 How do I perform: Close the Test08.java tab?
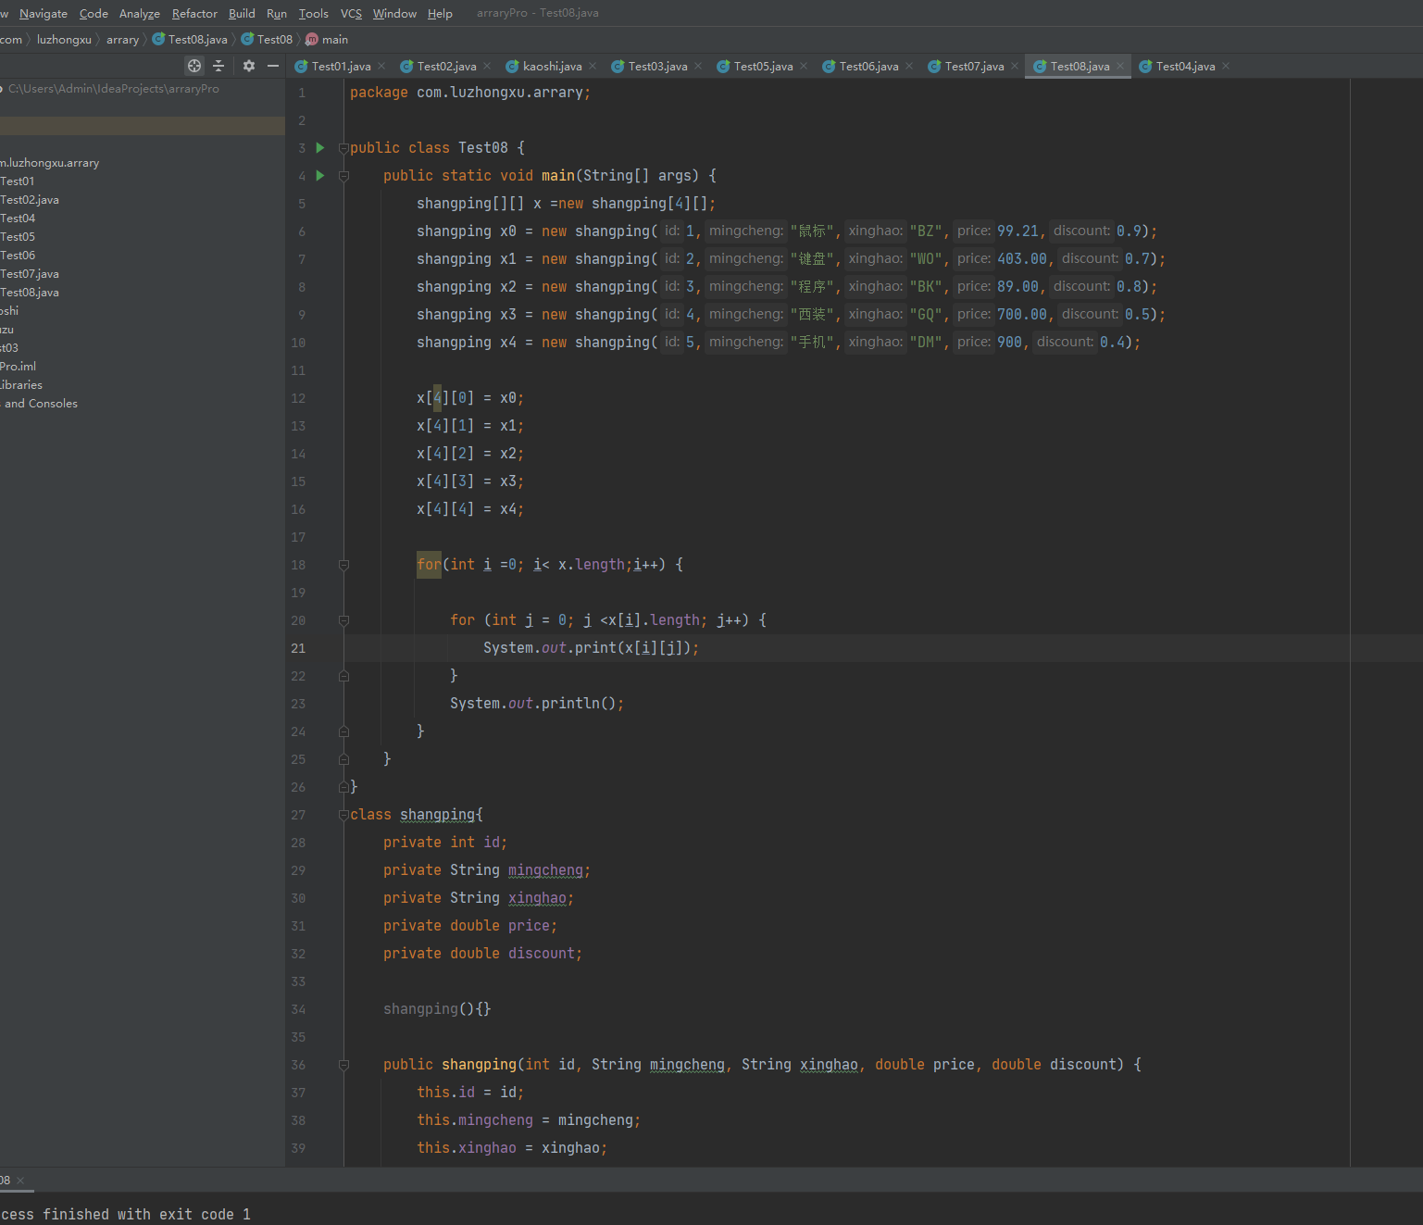1120,66
